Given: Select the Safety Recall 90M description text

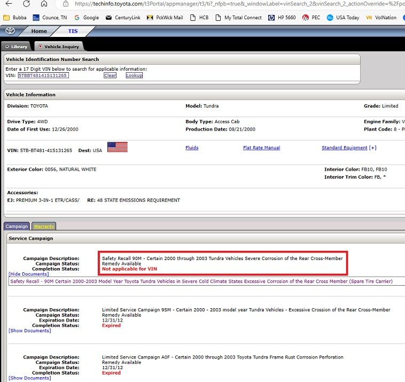Looking at the screenshot, I should [x=222, y=258].
